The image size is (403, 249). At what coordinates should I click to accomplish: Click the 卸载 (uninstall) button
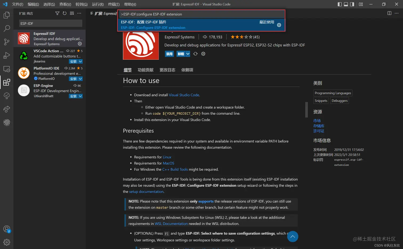[181, 54]
